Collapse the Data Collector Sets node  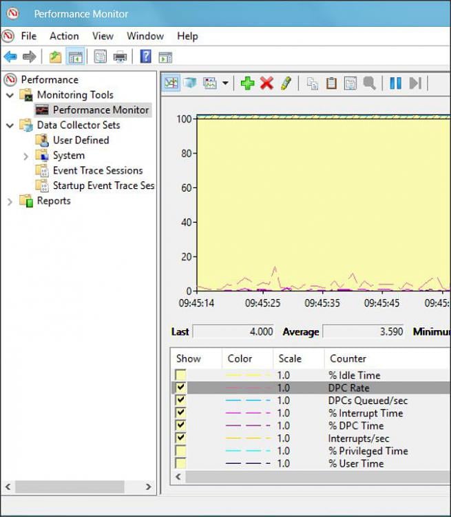point(10,125)
